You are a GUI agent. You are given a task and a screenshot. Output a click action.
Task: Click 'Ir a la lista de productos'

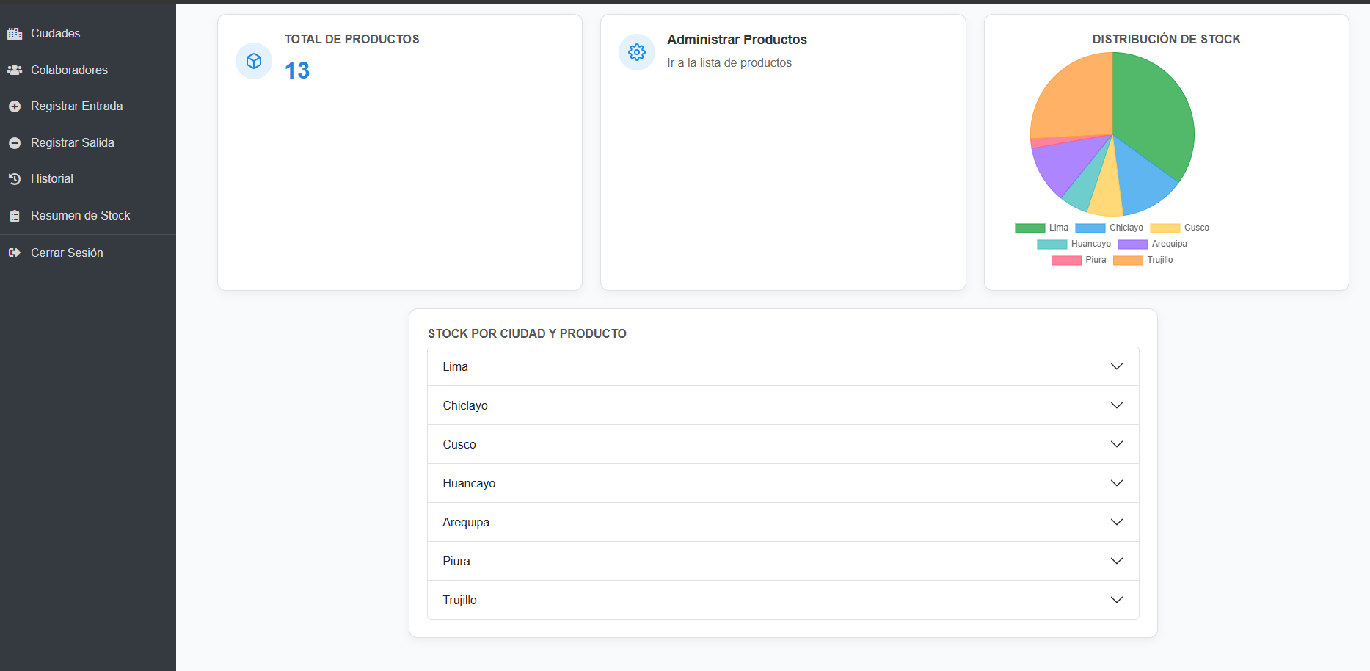point(729,63)
